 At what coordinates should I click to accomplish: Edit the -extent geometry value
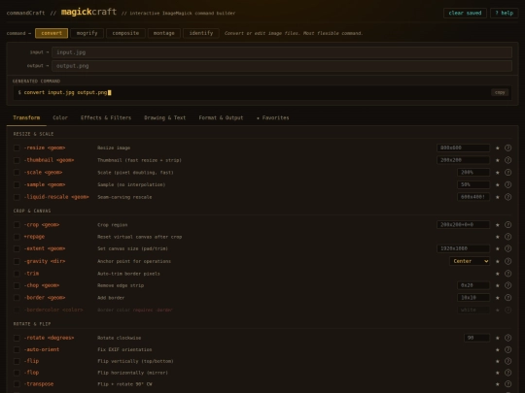coord(464,248)
